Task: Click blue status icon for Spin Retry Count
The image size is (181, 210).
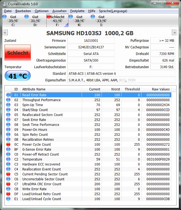Action: [8, 134]
